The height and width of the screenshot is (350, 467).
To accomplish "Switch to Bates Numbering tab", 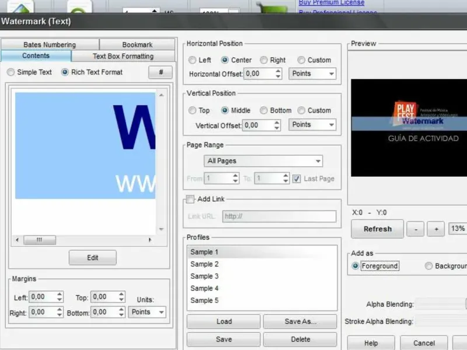I will coord(50,45).
